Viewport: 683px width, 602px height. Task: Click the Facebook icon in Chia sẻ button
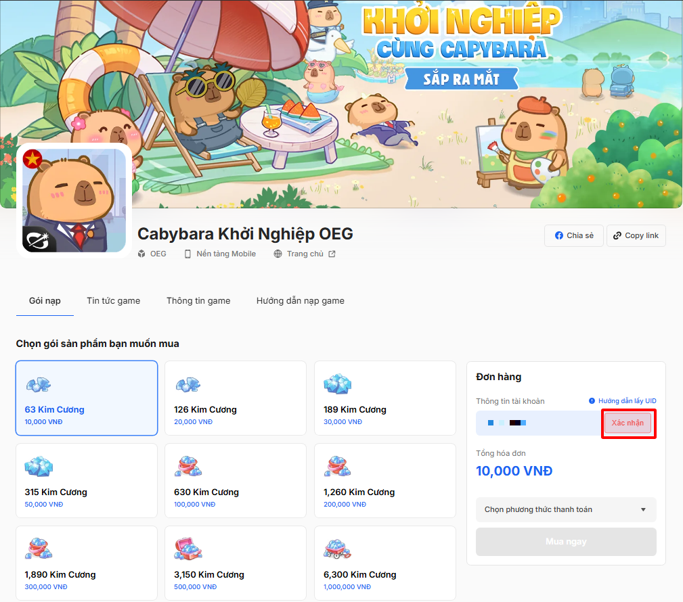(559, 235)
